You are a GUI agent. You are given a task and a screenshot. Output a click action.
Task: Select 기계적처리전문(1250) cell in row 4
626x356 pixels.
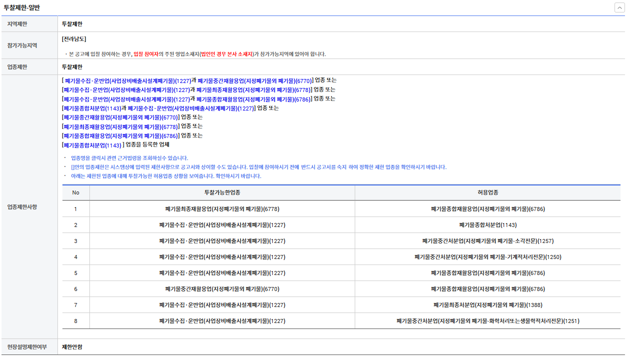(488, 257)
